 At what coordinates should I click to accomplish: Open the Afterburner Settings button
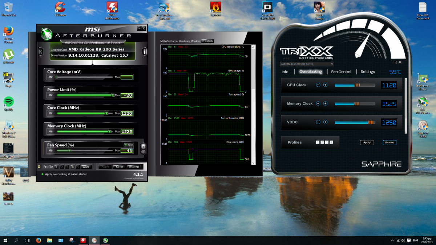point(134,167)
